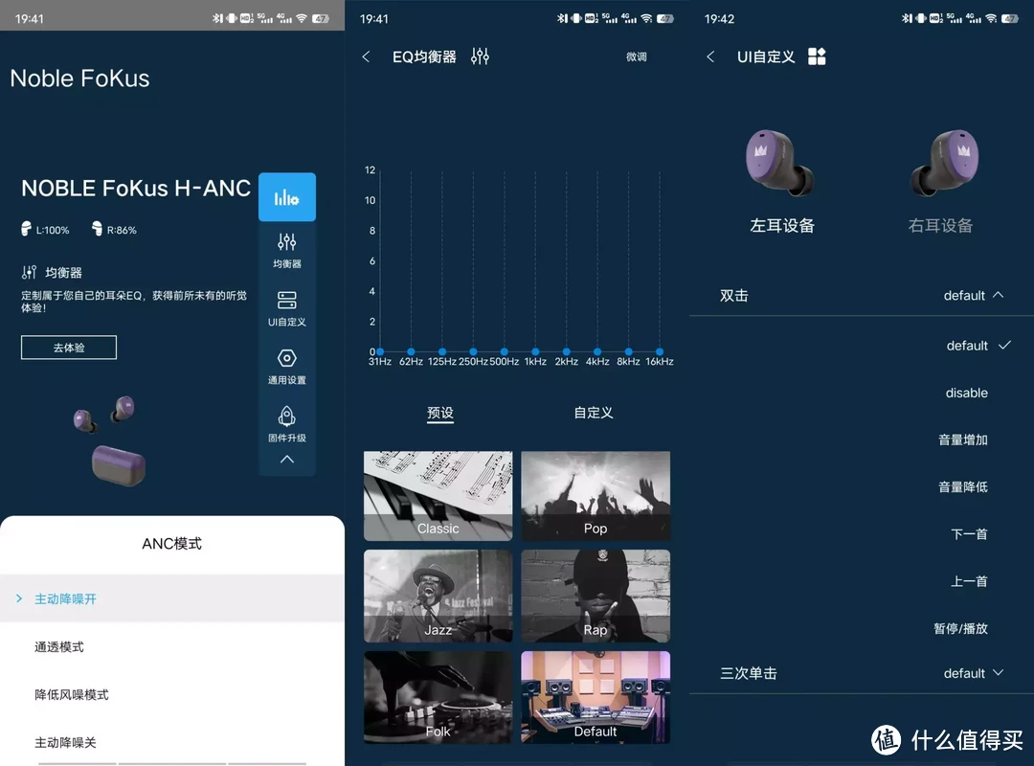Click the NOBLE FoKus H-ANC device name
Image resolution: width=1034 pixels, height=766 pixels.
136,188
